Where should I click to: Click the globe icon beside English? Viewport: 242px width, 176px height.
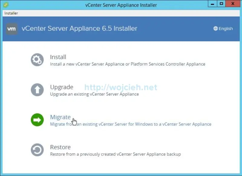pos(215,29)
